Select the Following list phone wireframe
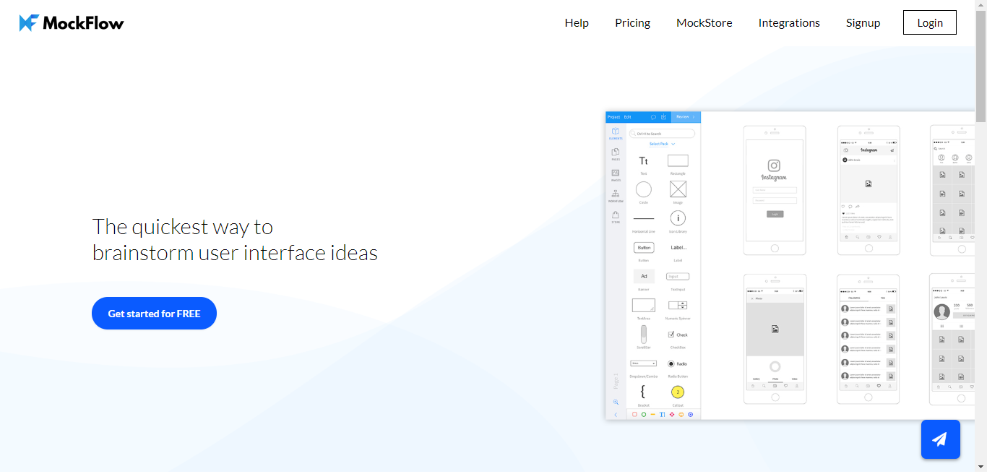987x474 pixels. point(869,339)
